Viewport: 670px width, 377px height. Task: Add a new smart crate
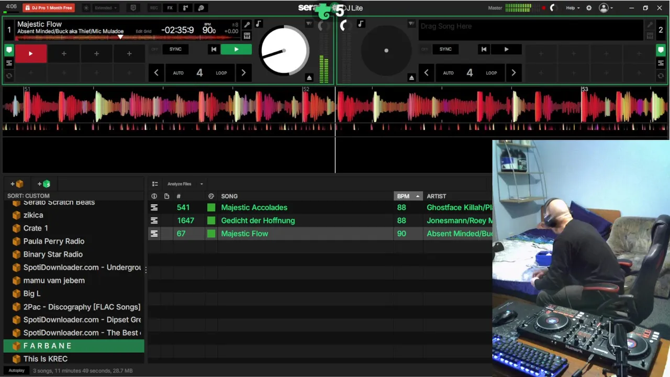pyautogui.click(x=44, y=184)
